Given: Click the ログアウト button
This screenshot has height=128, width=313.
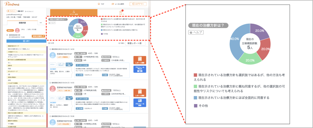Looking at the screenshot, I should tap(138, 4).
